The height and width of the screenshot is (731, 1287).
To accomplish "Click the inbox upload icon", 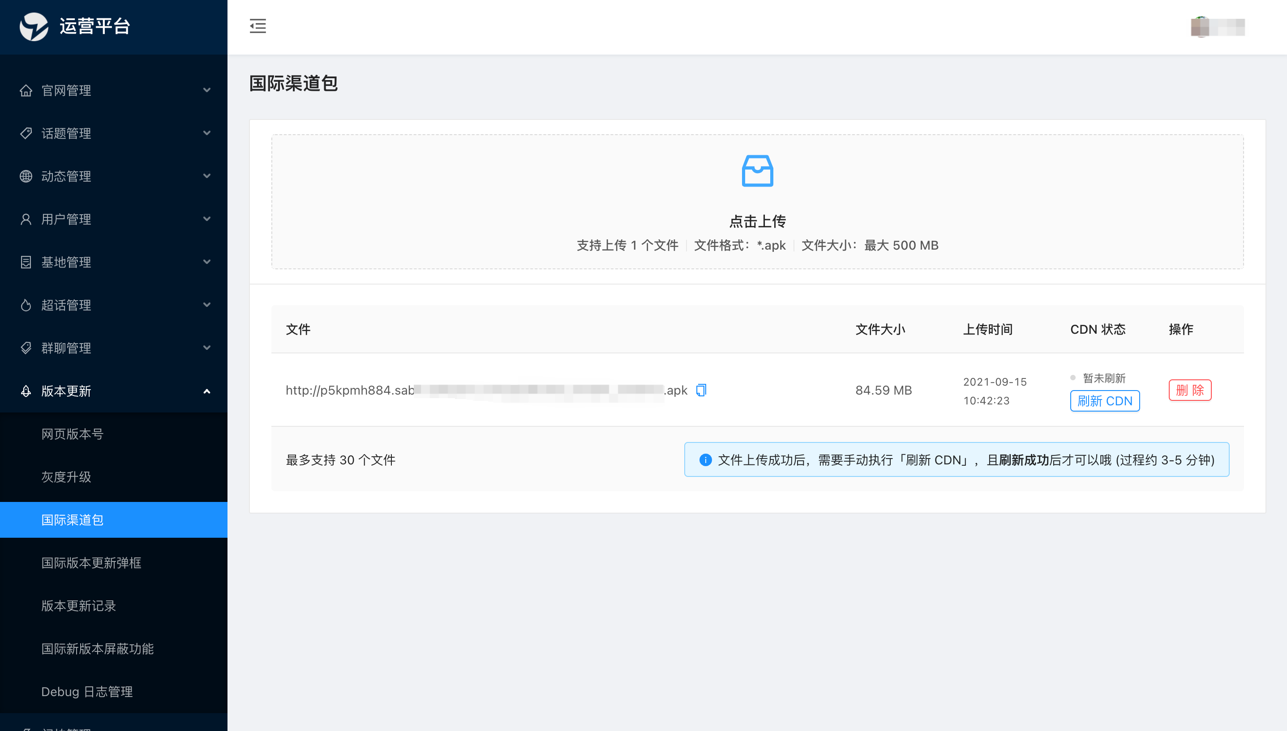I will coord(757,171).
